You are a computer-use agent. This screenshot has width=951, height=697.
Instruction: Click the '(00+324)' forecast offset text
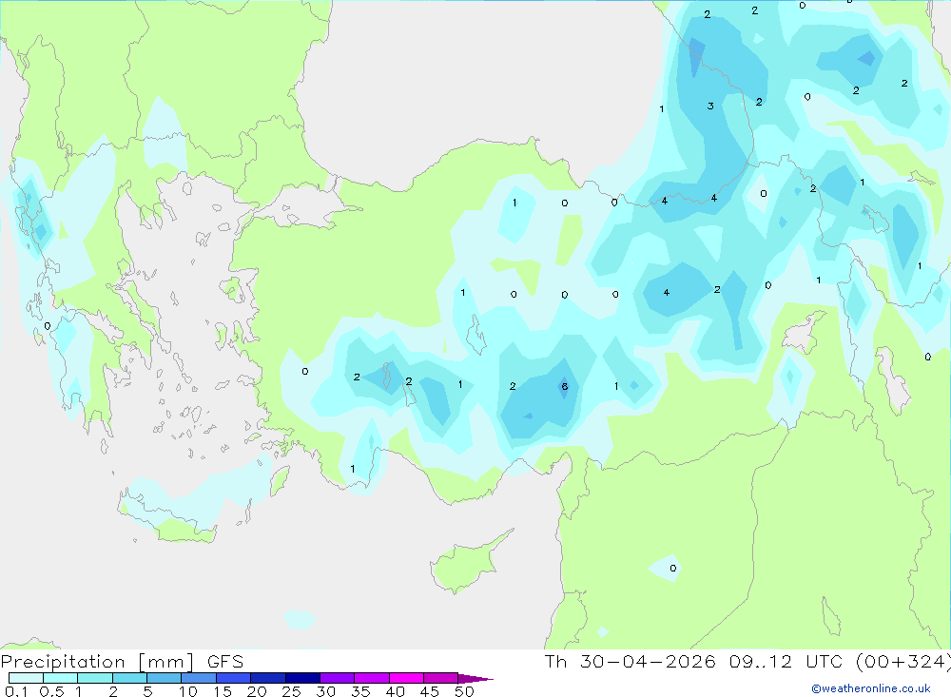903,661
